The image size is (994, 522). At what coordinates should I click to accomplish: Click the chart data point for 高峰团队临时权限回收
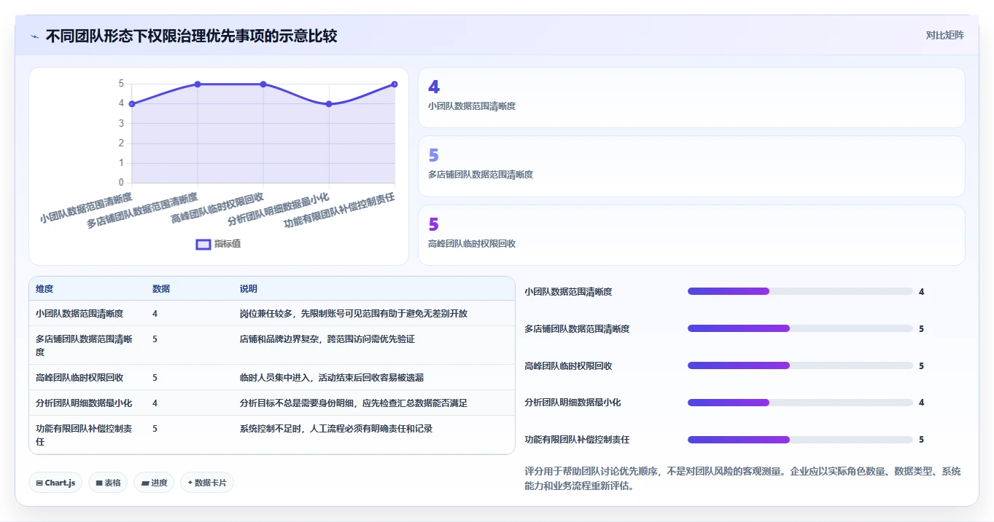[263, 84]
